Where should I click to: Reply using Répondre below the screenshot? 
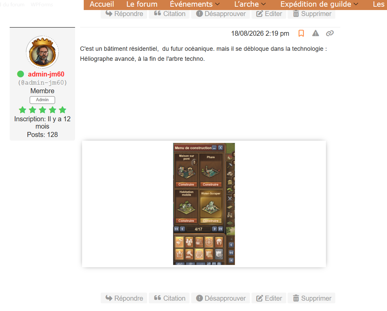coord(124,298)
